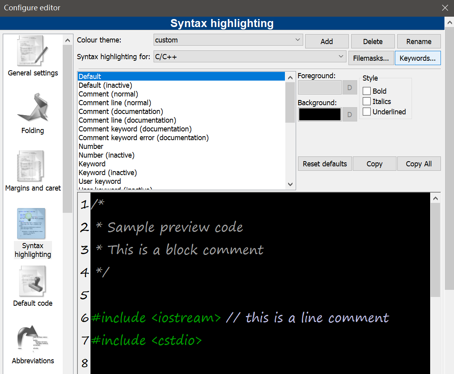
Task: Select 'Comment (normal)' in the list
Action: 108,94
